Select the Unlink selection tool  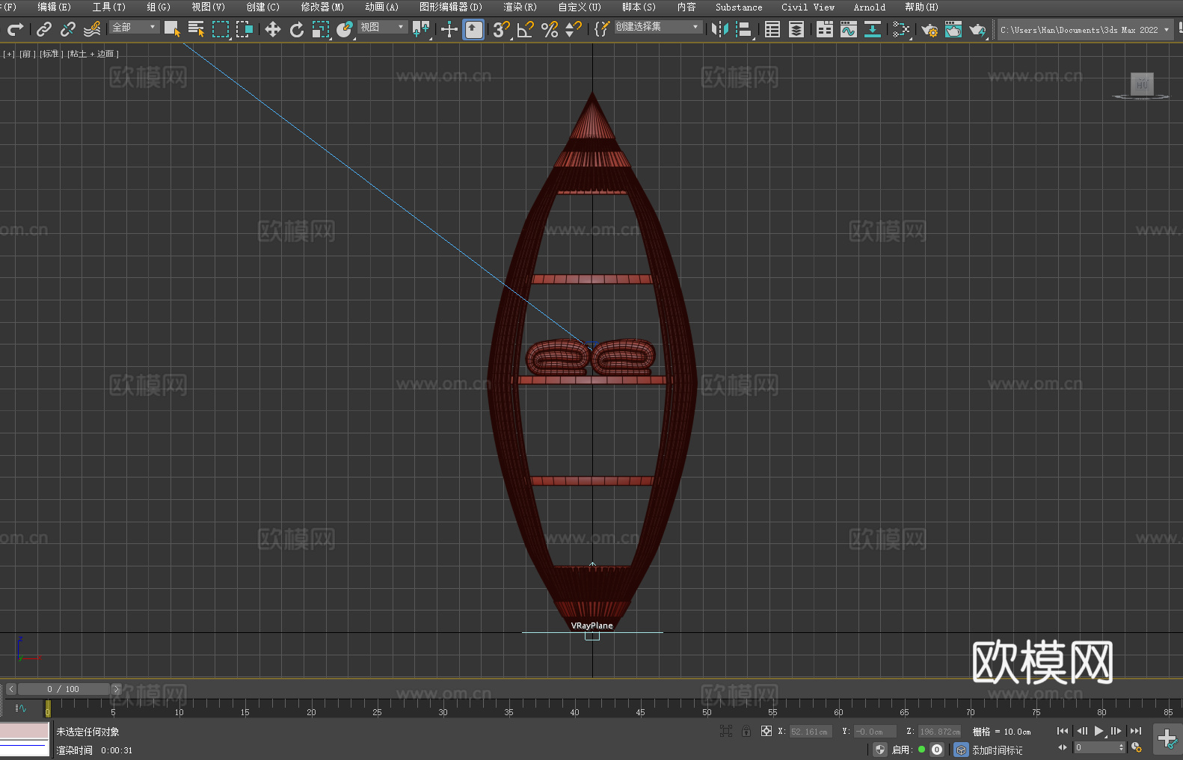[68, 29]
